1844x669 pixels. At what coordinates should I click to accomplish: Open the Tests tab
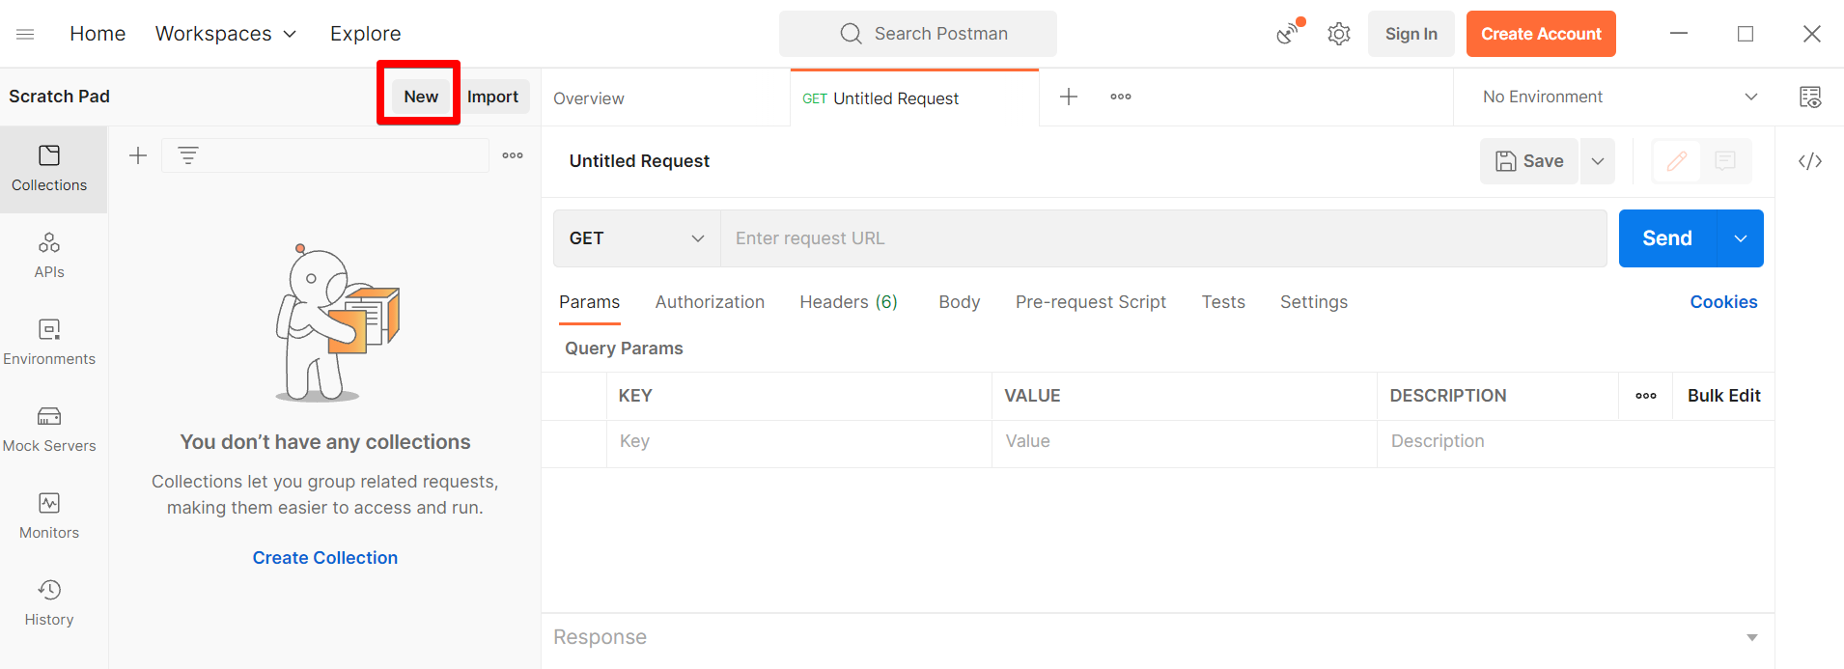[x=1223, y=302]
